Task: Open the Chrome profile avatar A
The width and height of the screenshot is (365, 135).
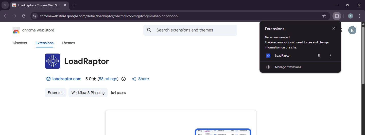Action: 351,16
